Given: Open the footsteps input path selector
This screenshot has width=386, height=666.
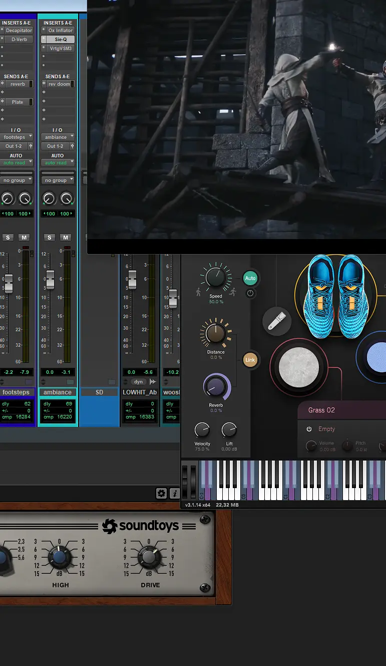Looking at the screenshot, I should (17, 137).
